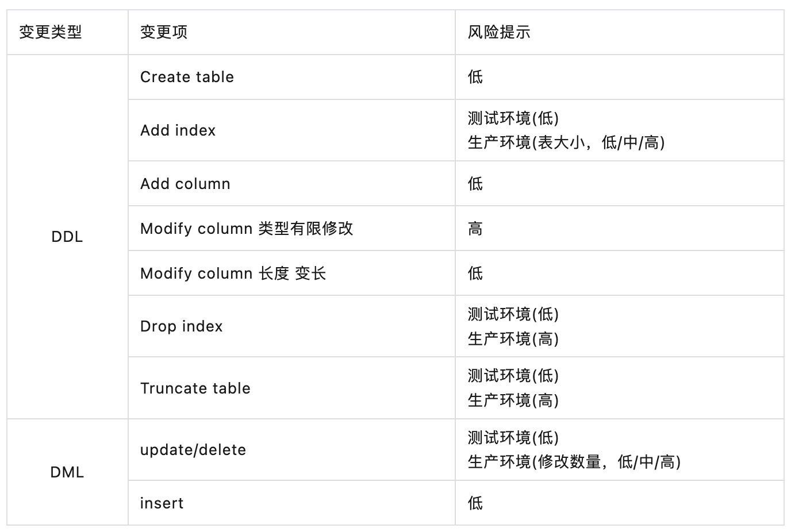
Task: Click the update/delete cell
Action: pyautogui.click(x=193, y=450)
